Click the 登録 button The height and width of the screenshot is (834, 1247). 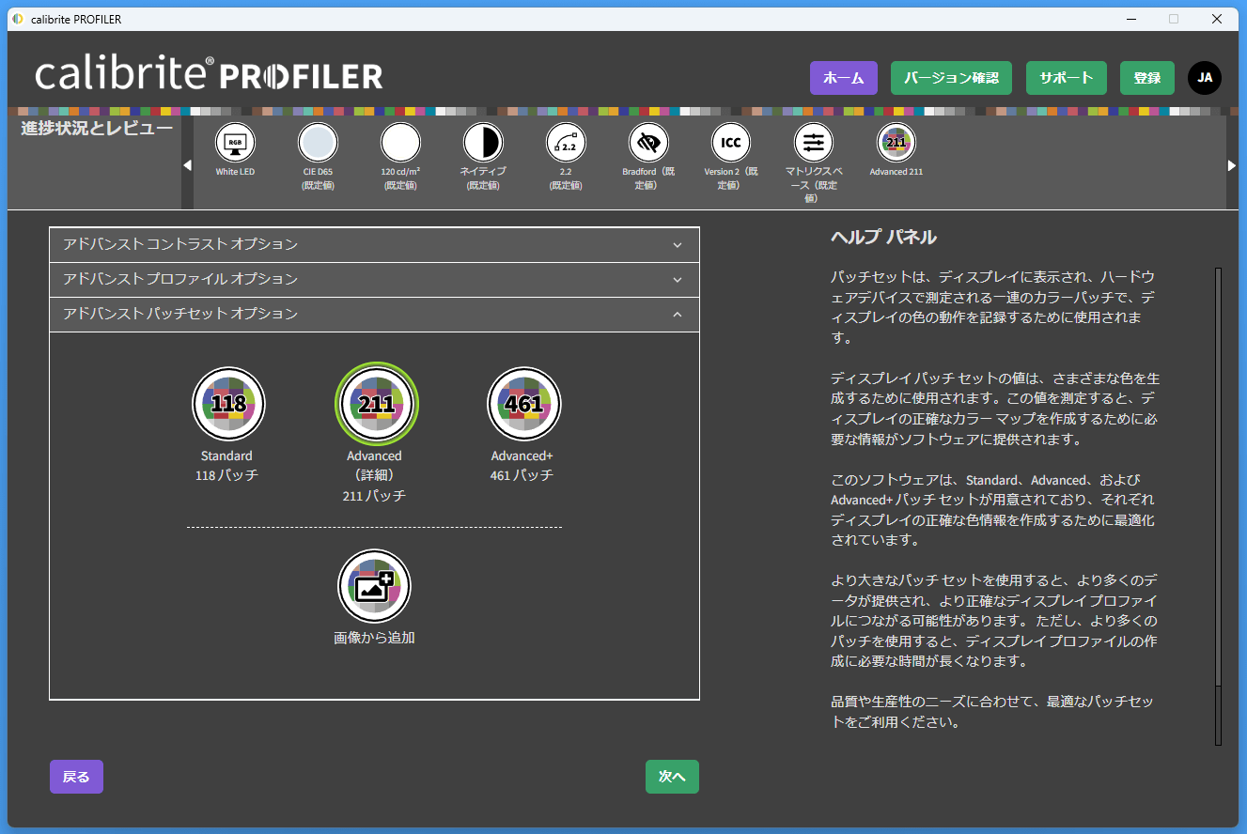(1147, 78)
